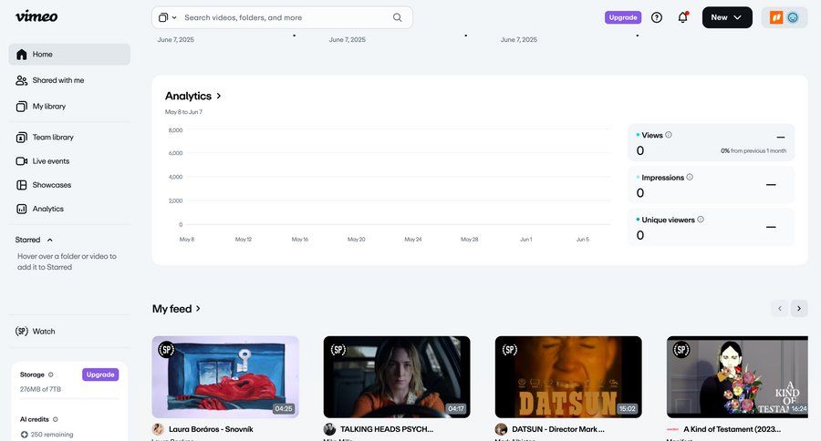Open the search scope dropdown
The image size is (821, 441).
coord(167,17)
